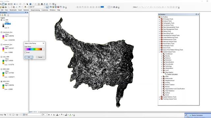Select the Extraction toolset in ArcToolbox
211x118 pixels.
tap(168, 60)
